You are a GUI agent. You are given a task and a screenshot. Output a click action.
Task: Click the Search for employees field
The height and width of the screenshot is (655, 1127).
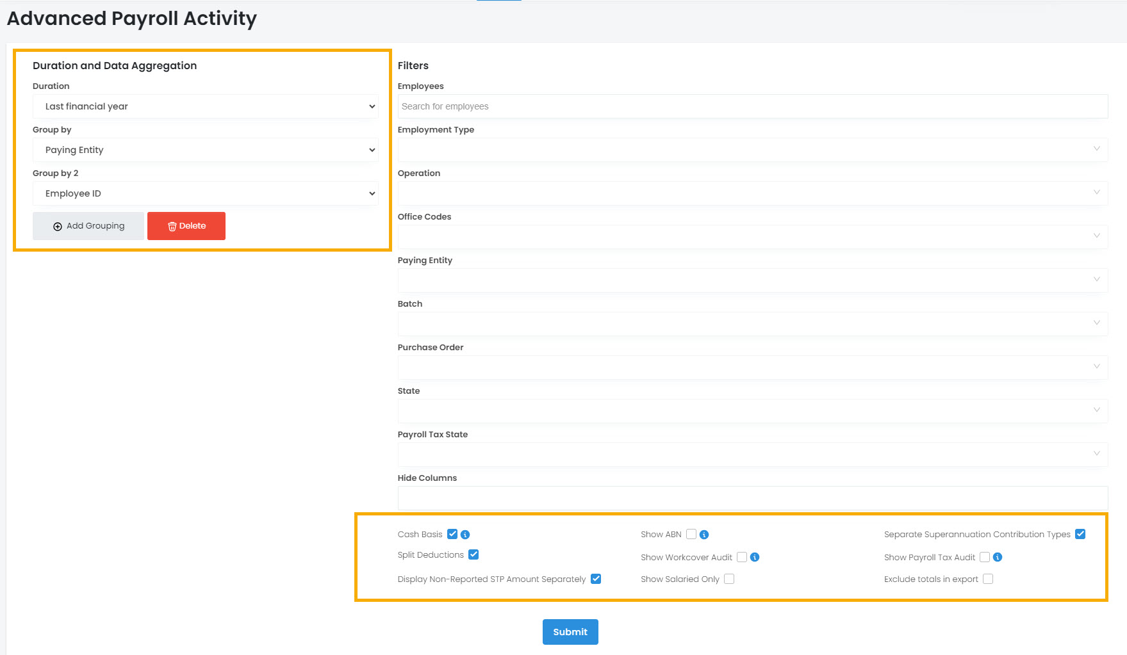(752, 106)
